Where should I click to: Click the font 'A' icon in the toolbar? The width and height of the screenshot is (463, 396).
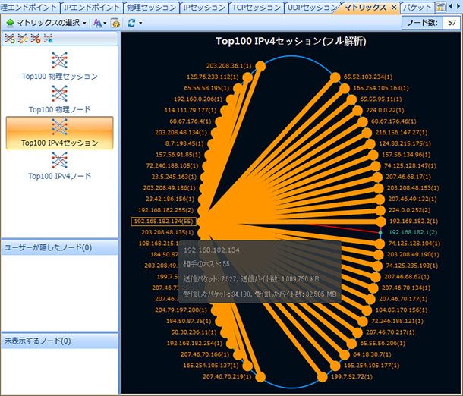coord(96,23)
